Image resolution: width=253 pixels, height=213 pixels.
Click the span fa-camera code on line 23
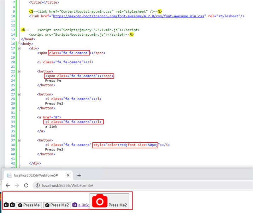79,76
